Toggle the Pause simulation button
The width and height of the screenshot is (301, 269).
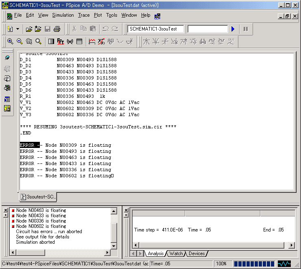pos(245,29)
